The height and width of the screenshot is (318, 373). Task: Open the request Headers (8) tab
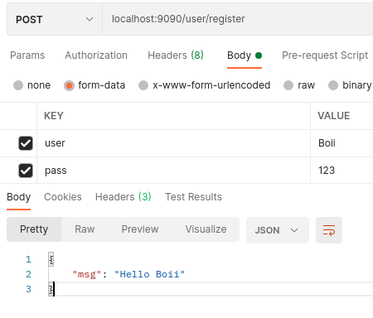click(x=176, y=55)
